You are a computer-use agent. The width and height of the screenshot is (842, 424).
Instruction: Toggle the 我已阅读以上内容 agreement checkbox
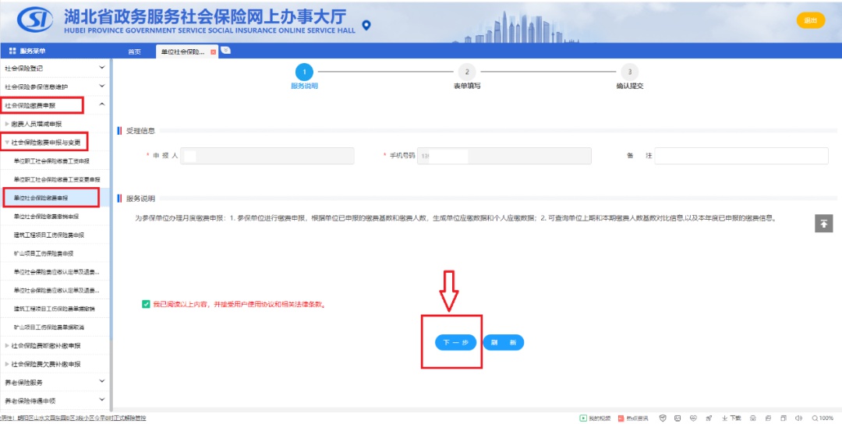[x=146, y=304]
